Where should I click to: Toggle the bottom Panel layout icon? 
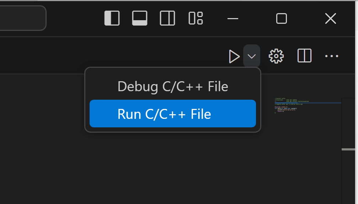pyautogui.click(x=140, y=18)
